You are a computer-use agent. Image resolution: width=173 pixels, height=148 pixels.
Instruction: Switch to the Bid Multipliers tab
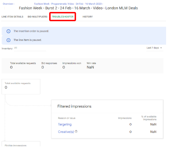37,17
